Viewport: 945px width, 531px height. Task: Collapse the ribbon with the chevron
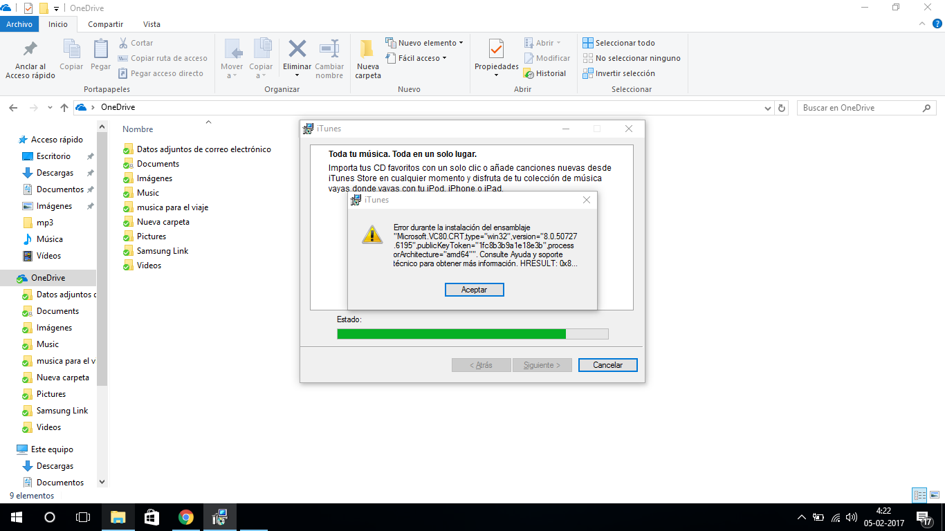click(921, 24)
